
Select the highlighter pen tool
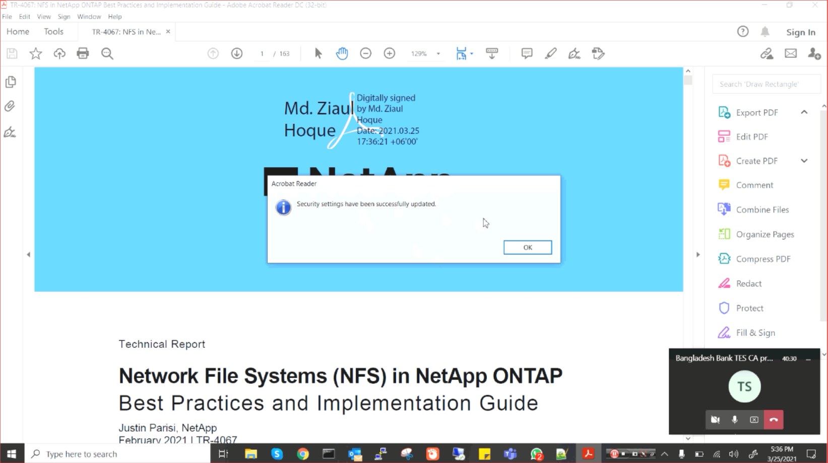pos(551,53)
